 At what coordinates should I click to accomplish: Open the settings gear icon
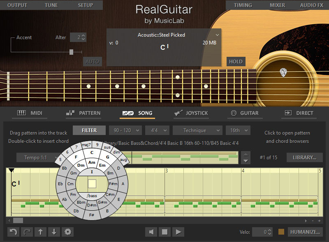pos(67,232)
